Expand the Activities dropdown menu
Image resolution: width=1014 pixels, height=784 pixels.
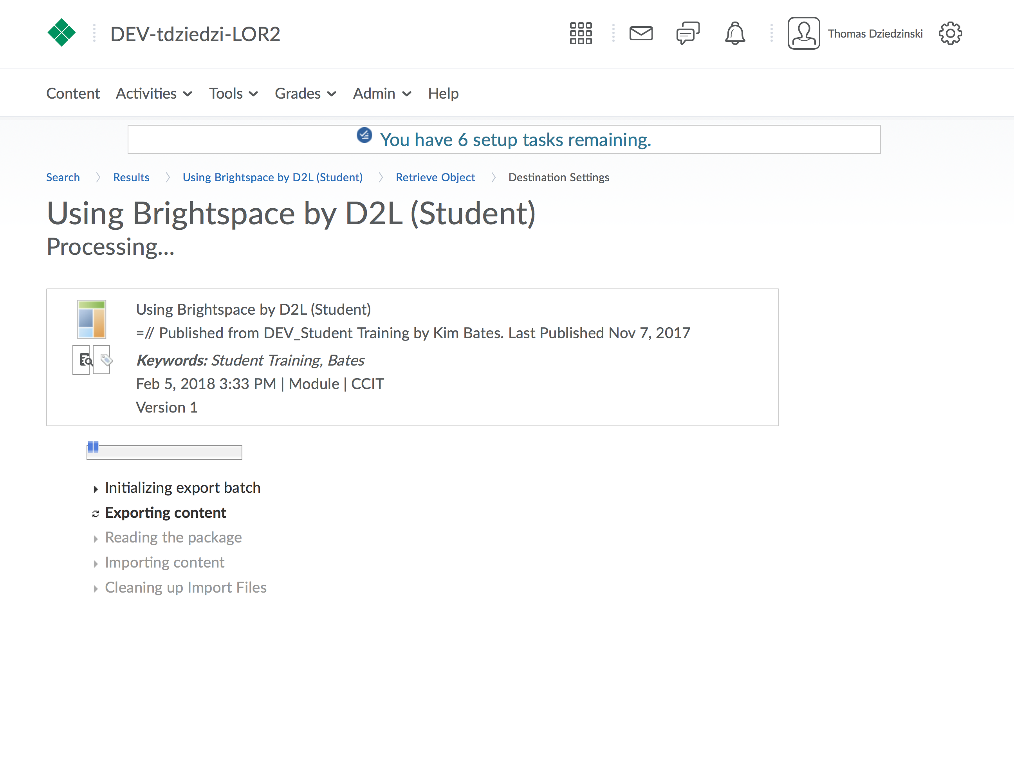pos(154,93)
